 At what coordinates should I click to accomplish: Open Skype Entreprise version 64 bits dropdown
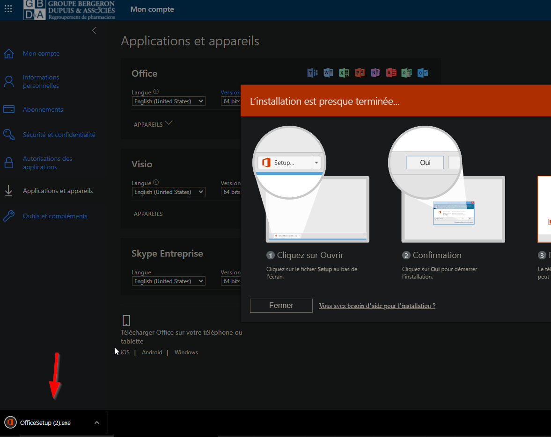[x=231, y=281]
